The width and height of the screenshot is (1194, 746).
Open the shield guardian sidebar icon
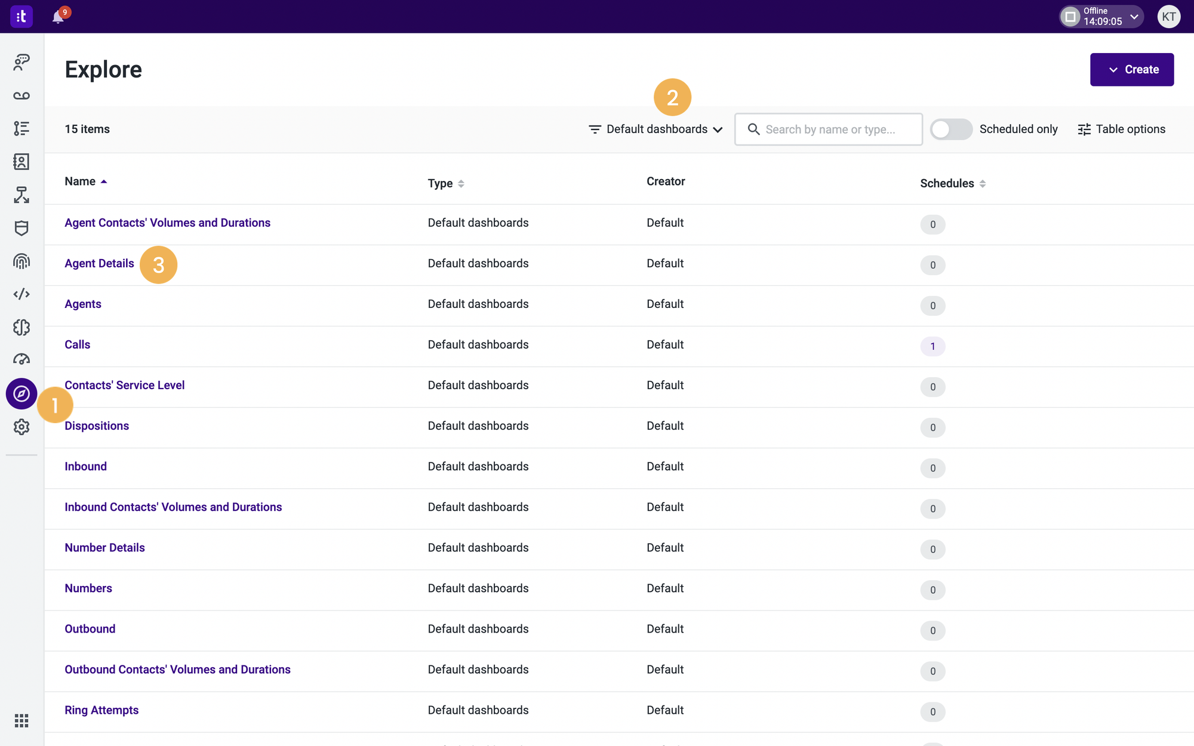coord(21,228)
